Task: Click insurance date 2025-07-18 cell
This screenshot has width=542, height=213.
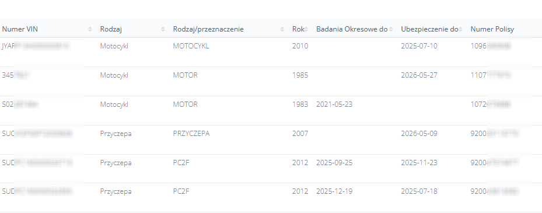Action: 419,191
